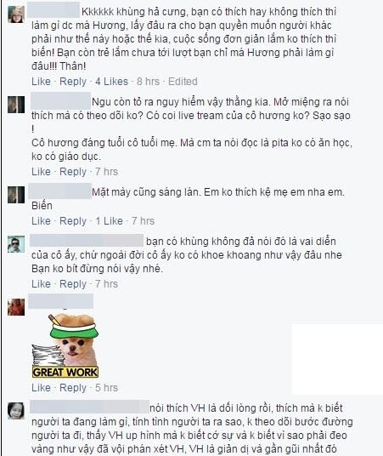This screenshot has width=383, height=456.
Task: Reply to the 'Ngu còn tỏ ra' comment
Action: 73,172
